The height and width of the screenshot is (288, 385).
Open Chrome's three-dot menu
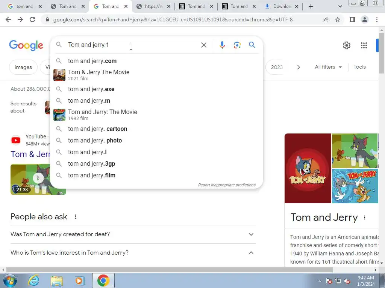[377, 19]
